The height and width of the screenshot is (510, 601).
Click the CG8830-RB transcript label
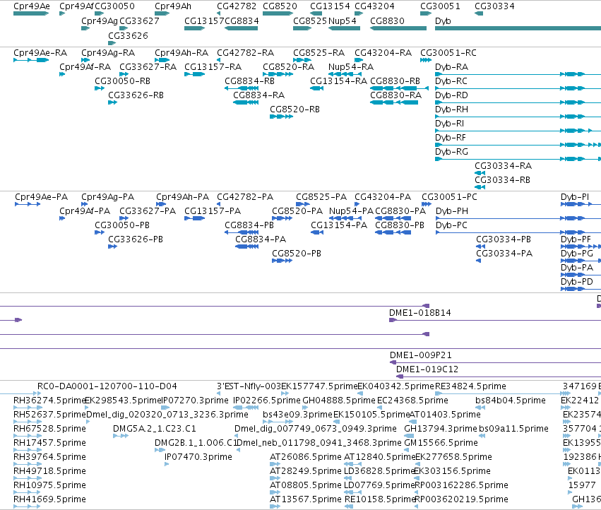395,81
